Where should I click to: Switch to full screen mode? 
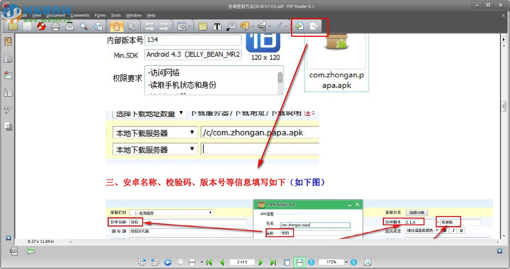[x=368, y=262]
